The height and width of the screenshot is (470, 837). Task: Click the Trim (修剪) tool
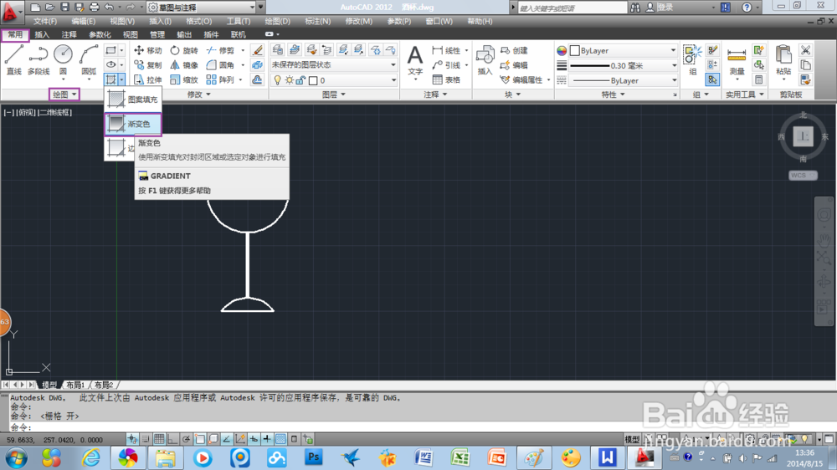(220, 50)
